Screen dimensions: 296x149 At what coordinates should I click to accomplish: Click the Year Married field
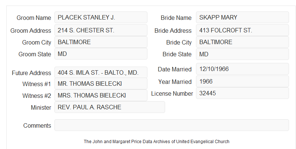coord(242,81)
